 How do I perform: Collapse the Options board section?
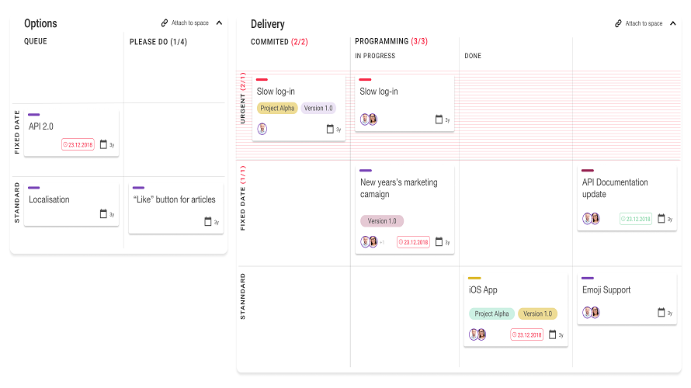point(219,23)
